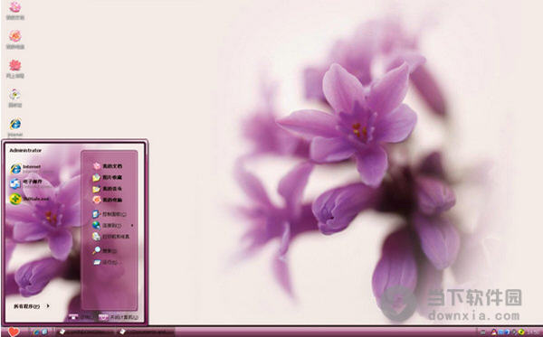This screenshot has height=337, width=543.
Task: Open 控制面板 (Control Panel) in Start menu
Action: [x=110, y=214]
